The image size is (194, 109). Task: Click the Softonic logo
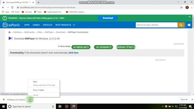[11, 25]
